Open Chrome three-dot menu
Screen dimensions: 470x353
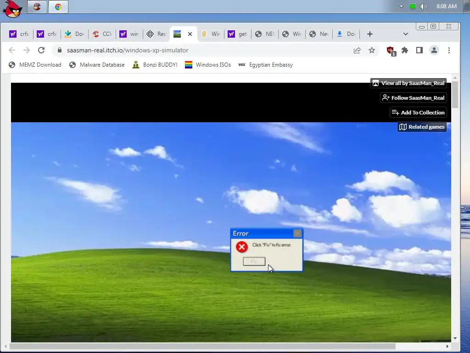point(449,50)
